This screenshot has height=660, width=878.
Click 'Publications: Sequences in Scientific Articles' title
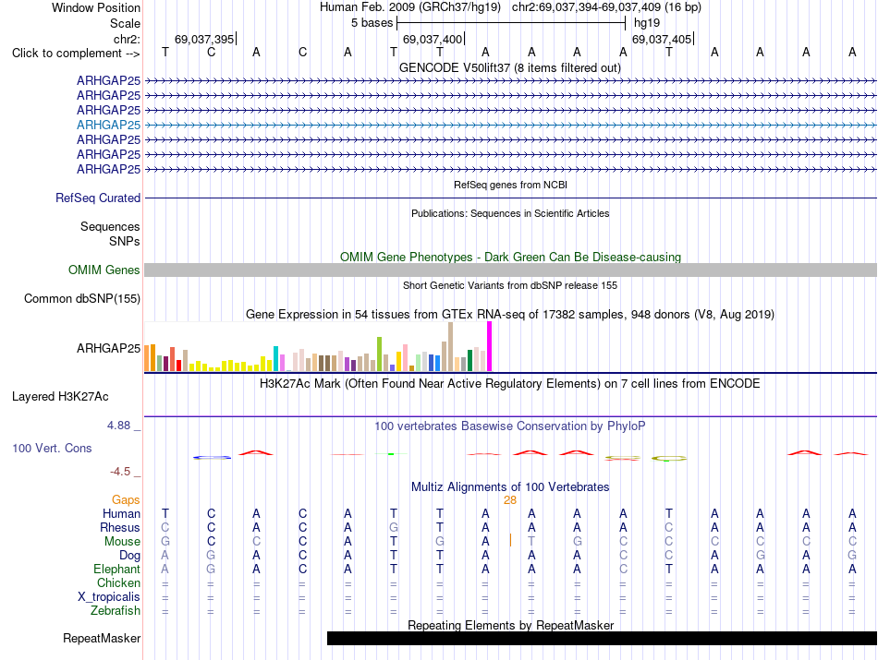(510, 213)
